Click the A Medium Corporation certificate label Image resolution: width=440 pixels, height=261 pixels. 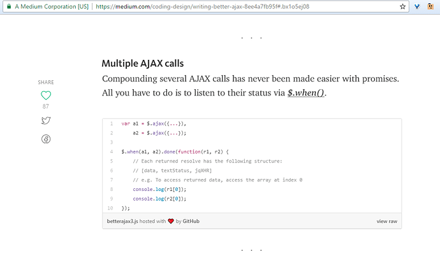pyautogui.click(x=52, y=6)
